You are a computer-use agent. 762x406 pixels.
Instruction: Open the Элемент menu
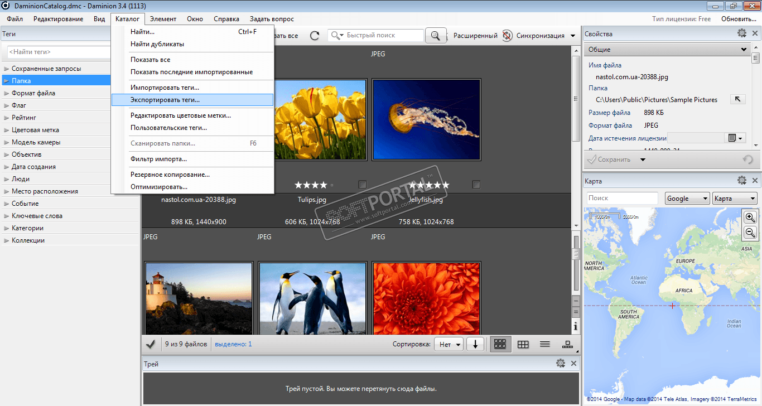(x=163, y=19)
